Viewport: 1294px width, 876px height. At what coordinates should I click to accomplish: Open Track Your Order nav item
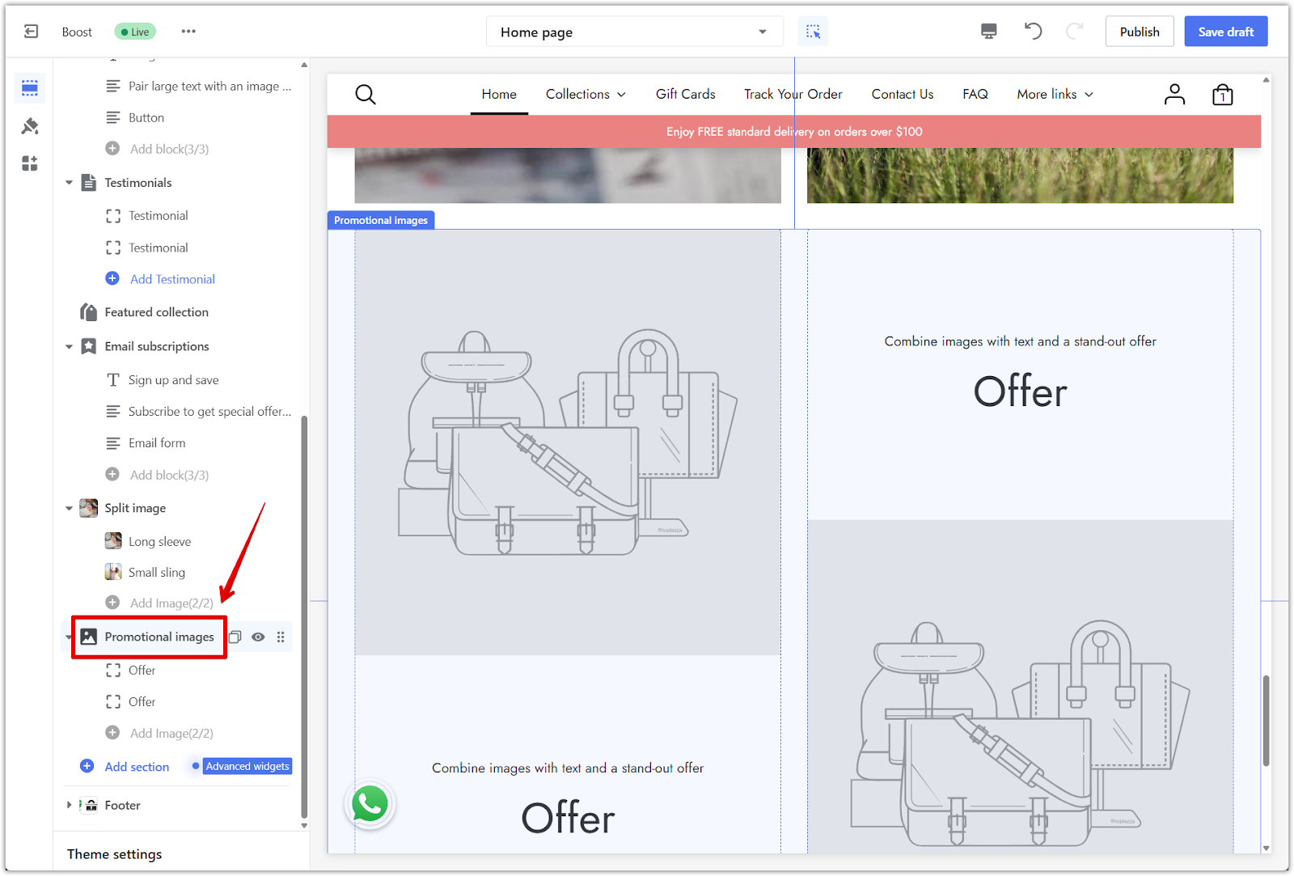pyautogui.click(x=793, y=94)
